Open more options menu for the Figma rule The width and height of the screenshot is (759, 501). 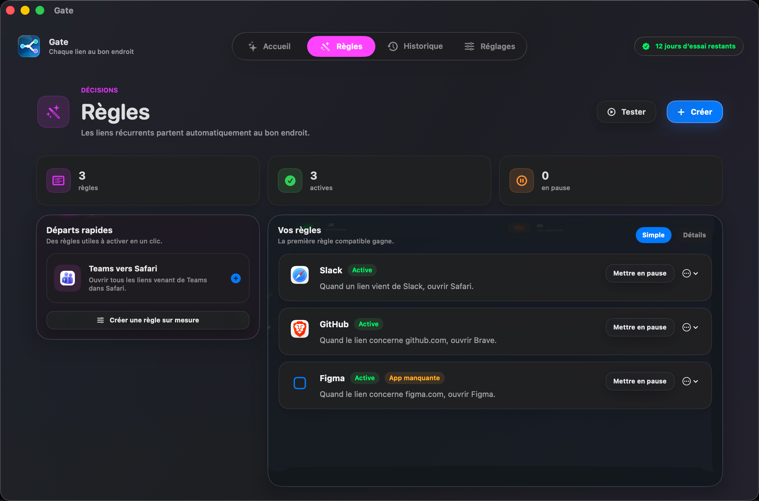point(690,381)
